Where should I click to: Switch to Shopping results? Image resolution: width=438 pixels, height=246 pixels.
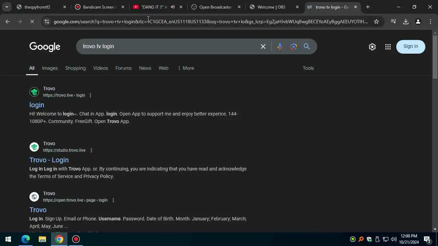point(75,68)
